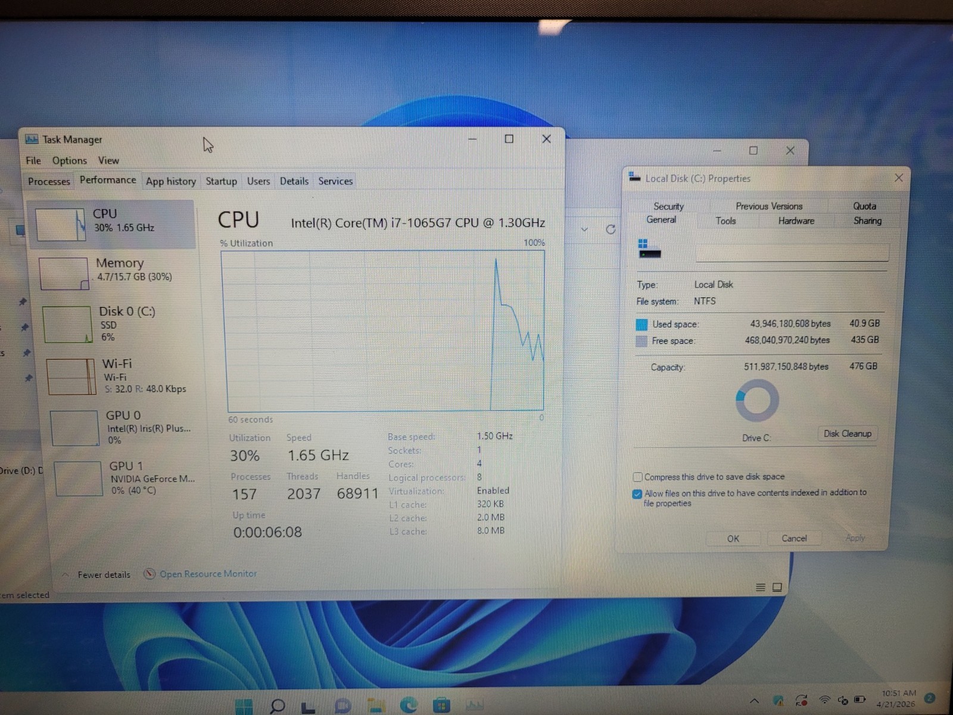Open Windows Security tray icon

(778, 700)
